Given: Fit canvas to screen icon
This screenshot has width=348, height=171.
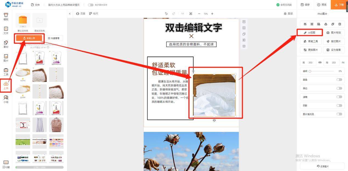Looking at the screenshot, I should 191,14.
